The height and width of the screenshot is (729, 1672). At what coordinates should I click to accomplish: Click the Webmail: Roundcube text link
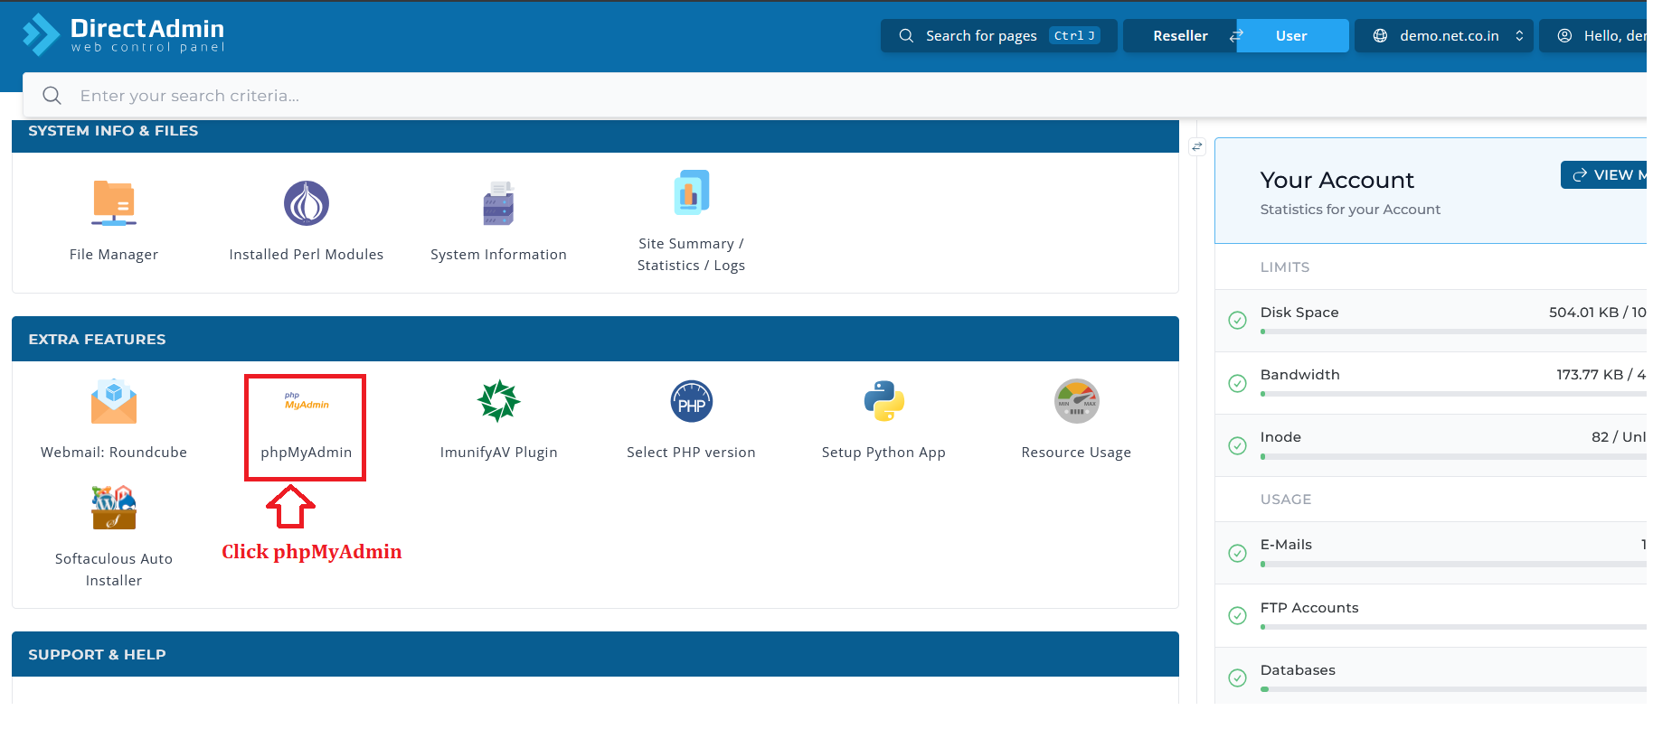click(x=114, y=453)
